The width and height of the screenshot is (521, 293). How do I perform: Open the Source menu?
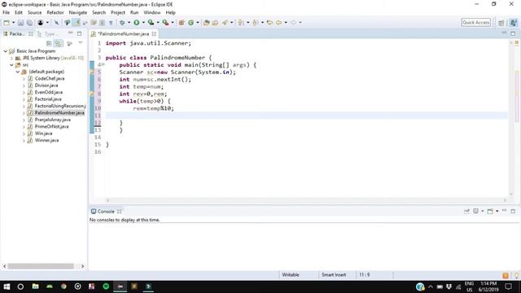point(34,13)
